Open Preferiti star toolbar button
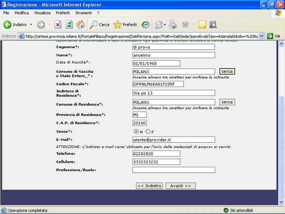The image size is (285, 214). (x=125, y=25)
